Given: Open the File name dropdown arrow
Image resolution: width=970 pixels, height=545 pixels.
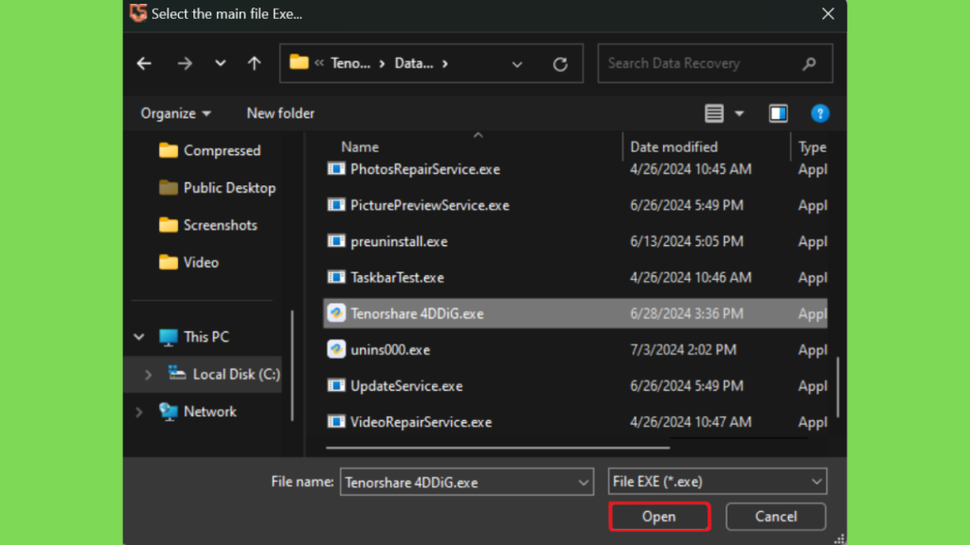Looking at the screenshot, I should (584, 483).
